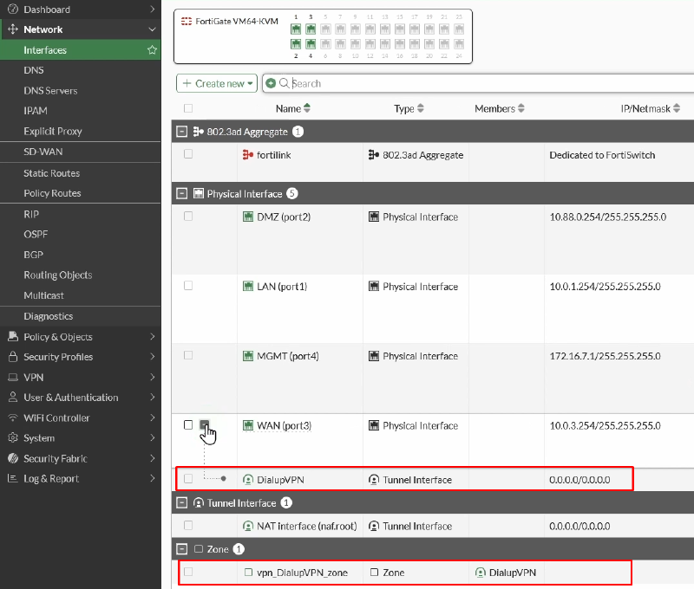Click the fortilink aggregate icon
Image resolution: width=694 pixels, height=589 pixels.
248,155
